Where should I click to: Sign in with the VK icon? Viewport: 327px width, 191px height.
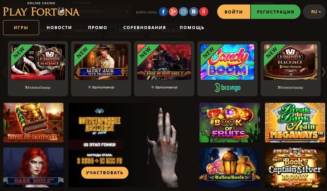(193, 12)
